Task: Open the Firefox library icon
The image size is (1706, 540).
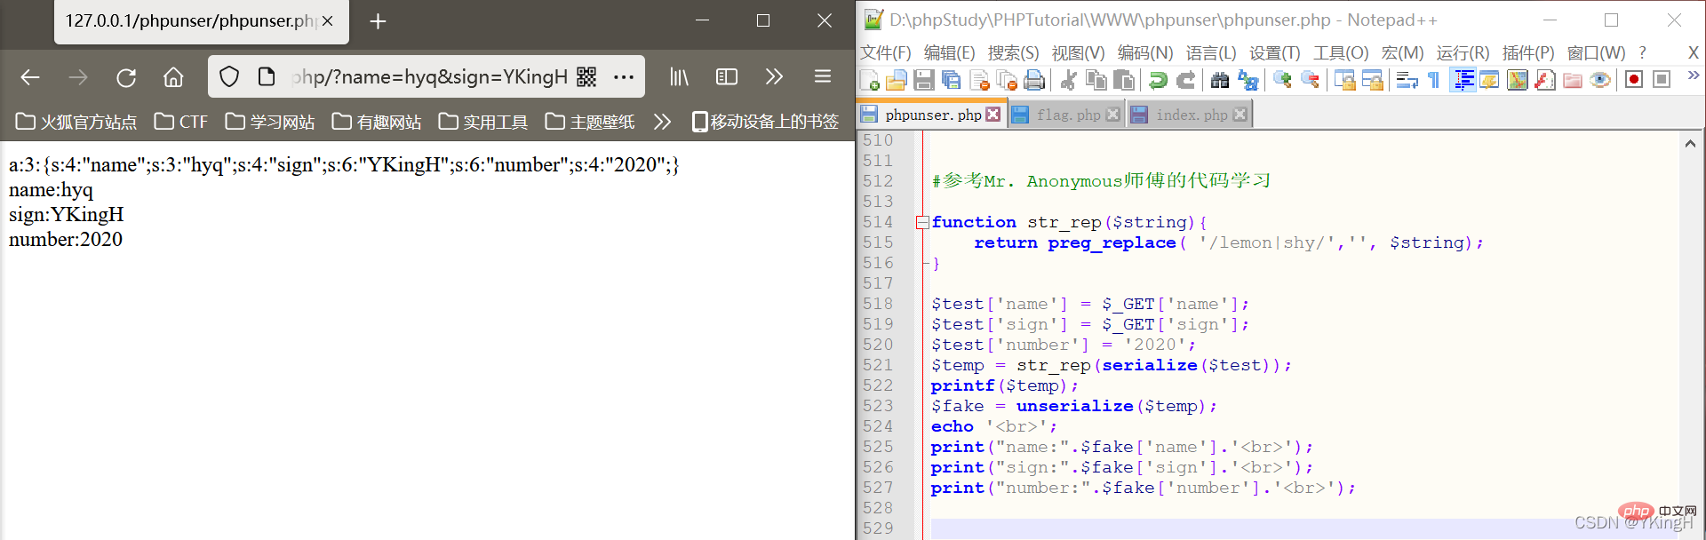Action: [x=679, y=77]
